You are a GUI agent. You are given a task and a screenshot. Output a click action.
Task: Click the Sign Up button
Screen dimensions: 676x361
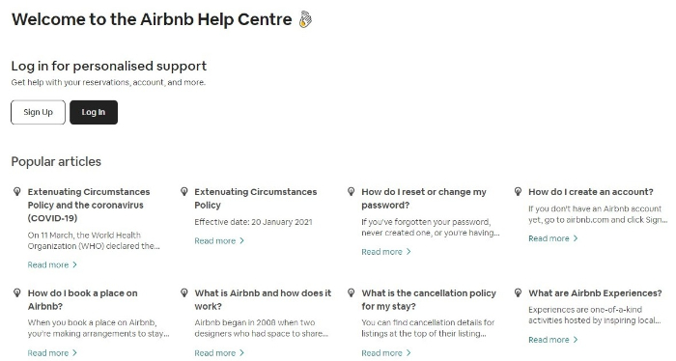(38, 112)
